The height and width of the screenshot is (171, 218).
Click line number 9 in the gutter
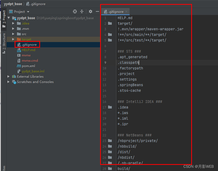tap(105, 63)
